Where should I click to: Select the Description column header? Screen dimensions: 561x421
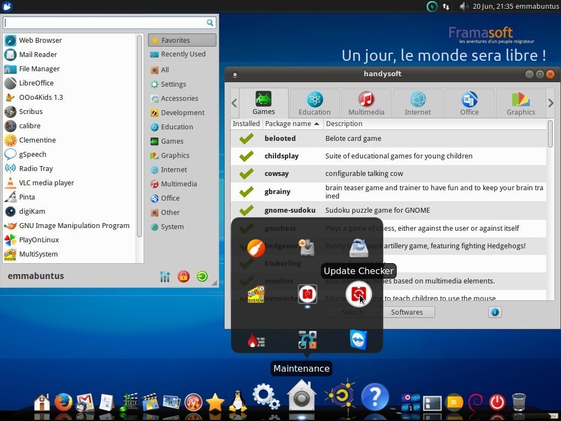click(x=434, y=124)
